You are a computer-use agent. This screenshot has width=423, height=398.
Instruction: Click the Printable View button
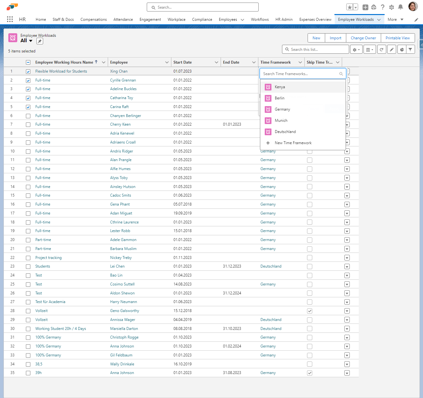pos(397,38)
